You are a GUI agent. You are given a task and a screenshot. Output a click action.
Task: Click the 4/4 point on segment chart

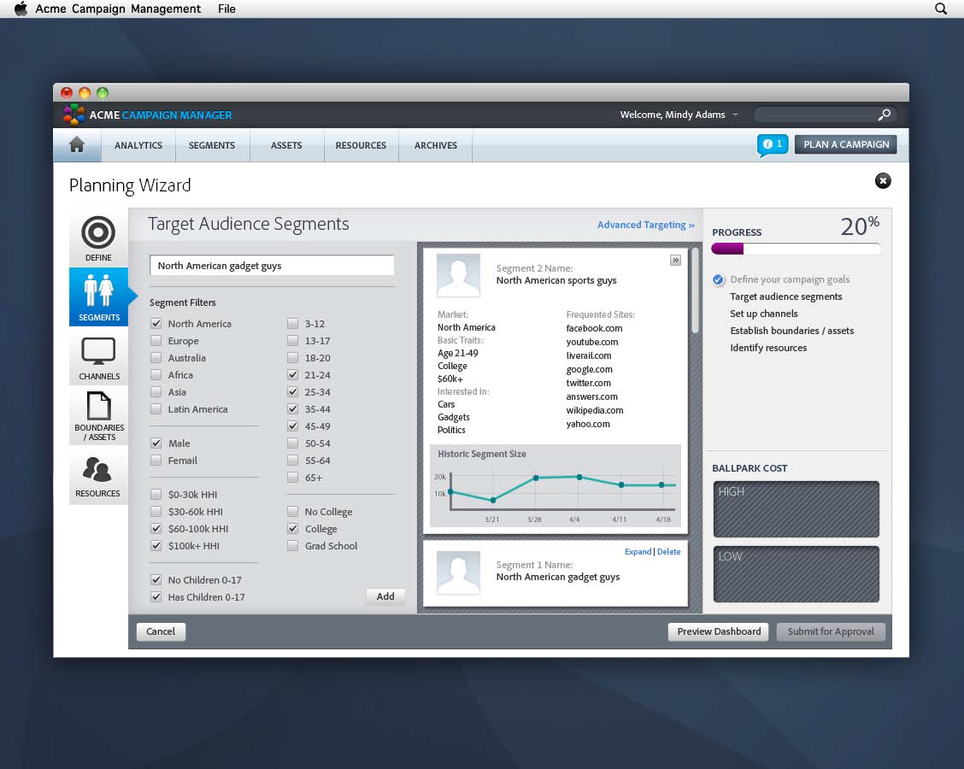[x=579, y=477]
